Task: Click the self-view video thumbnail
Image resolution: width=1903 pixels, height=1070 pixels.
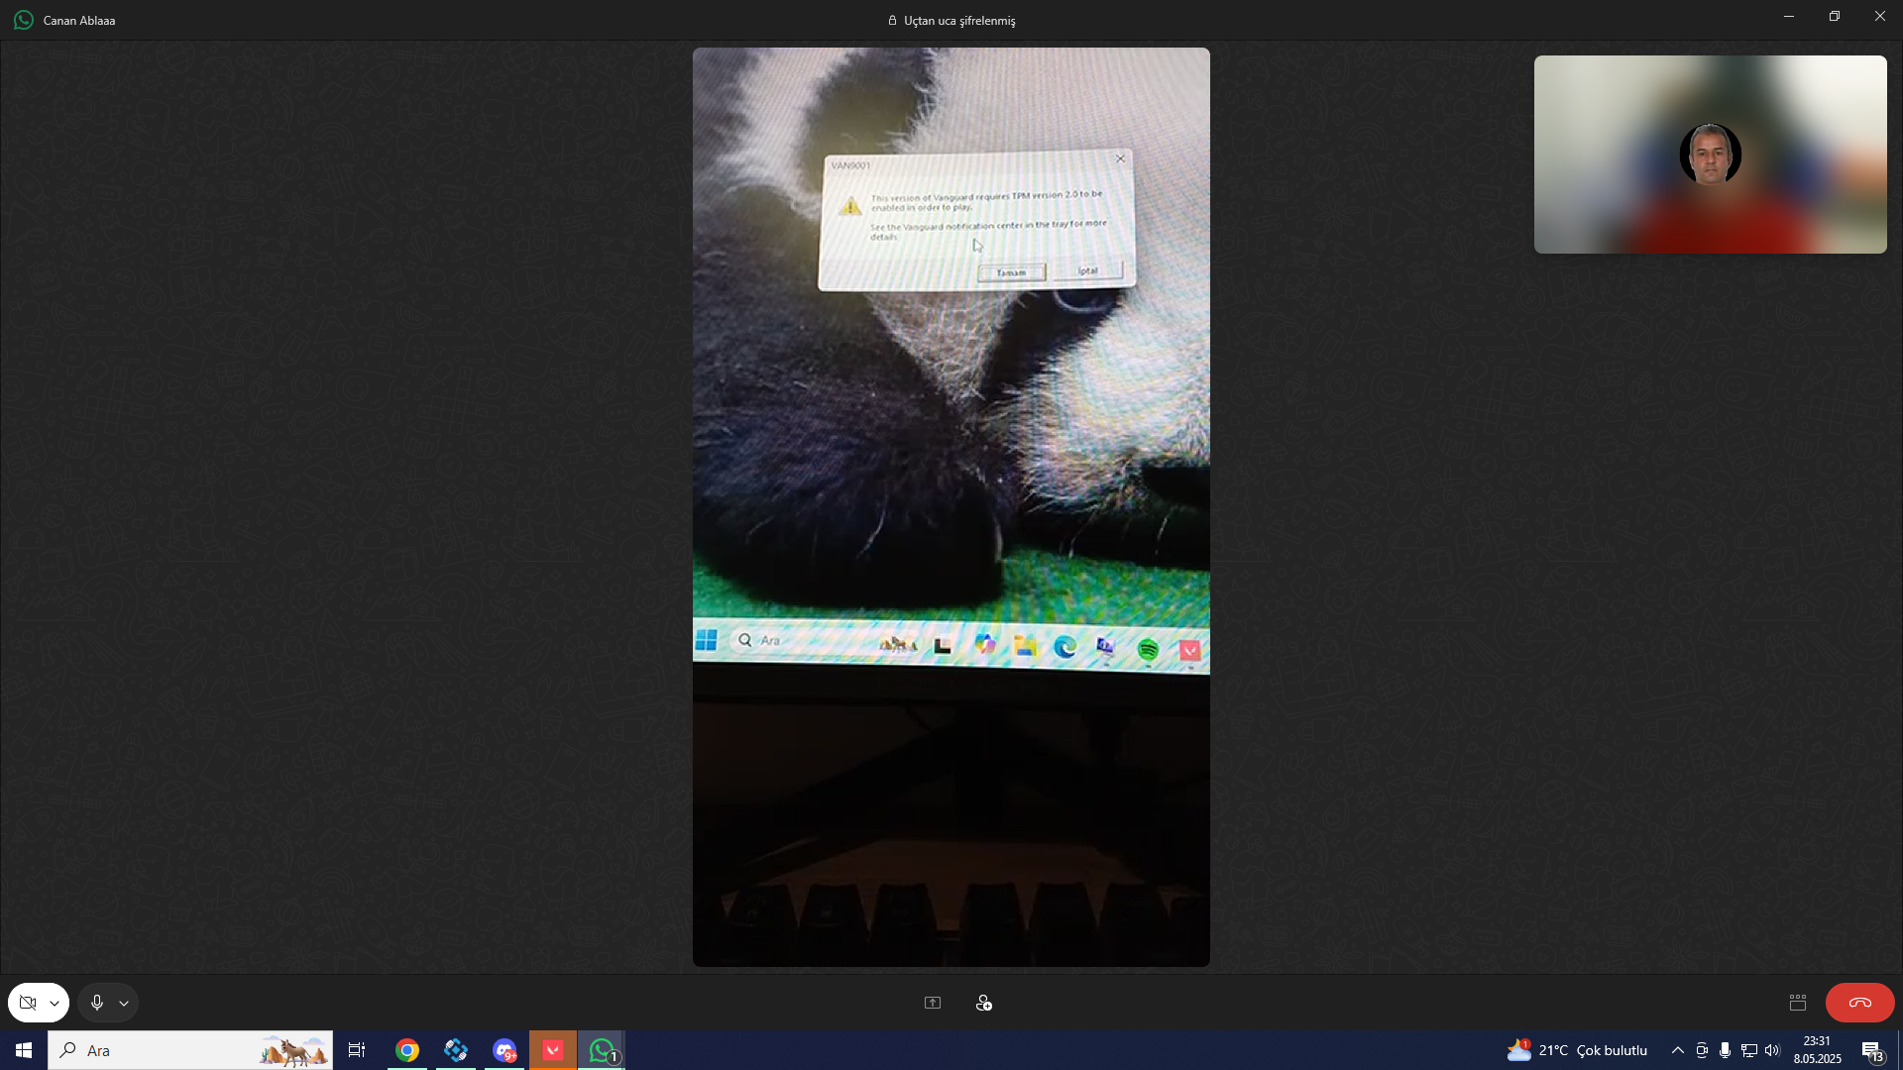Action: [x=1710, y=155]
